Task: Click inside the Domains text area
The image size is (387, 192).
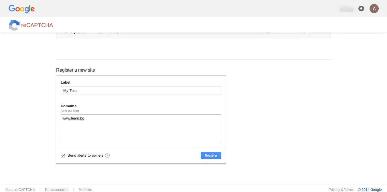Action: pyautogui.click(x=141, y=131)
